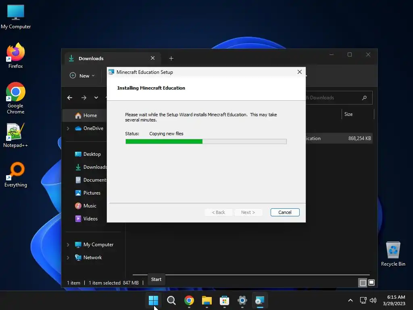Expand the OneDrive tree node
Screen dimensions: 413x310
click(68, 128)
